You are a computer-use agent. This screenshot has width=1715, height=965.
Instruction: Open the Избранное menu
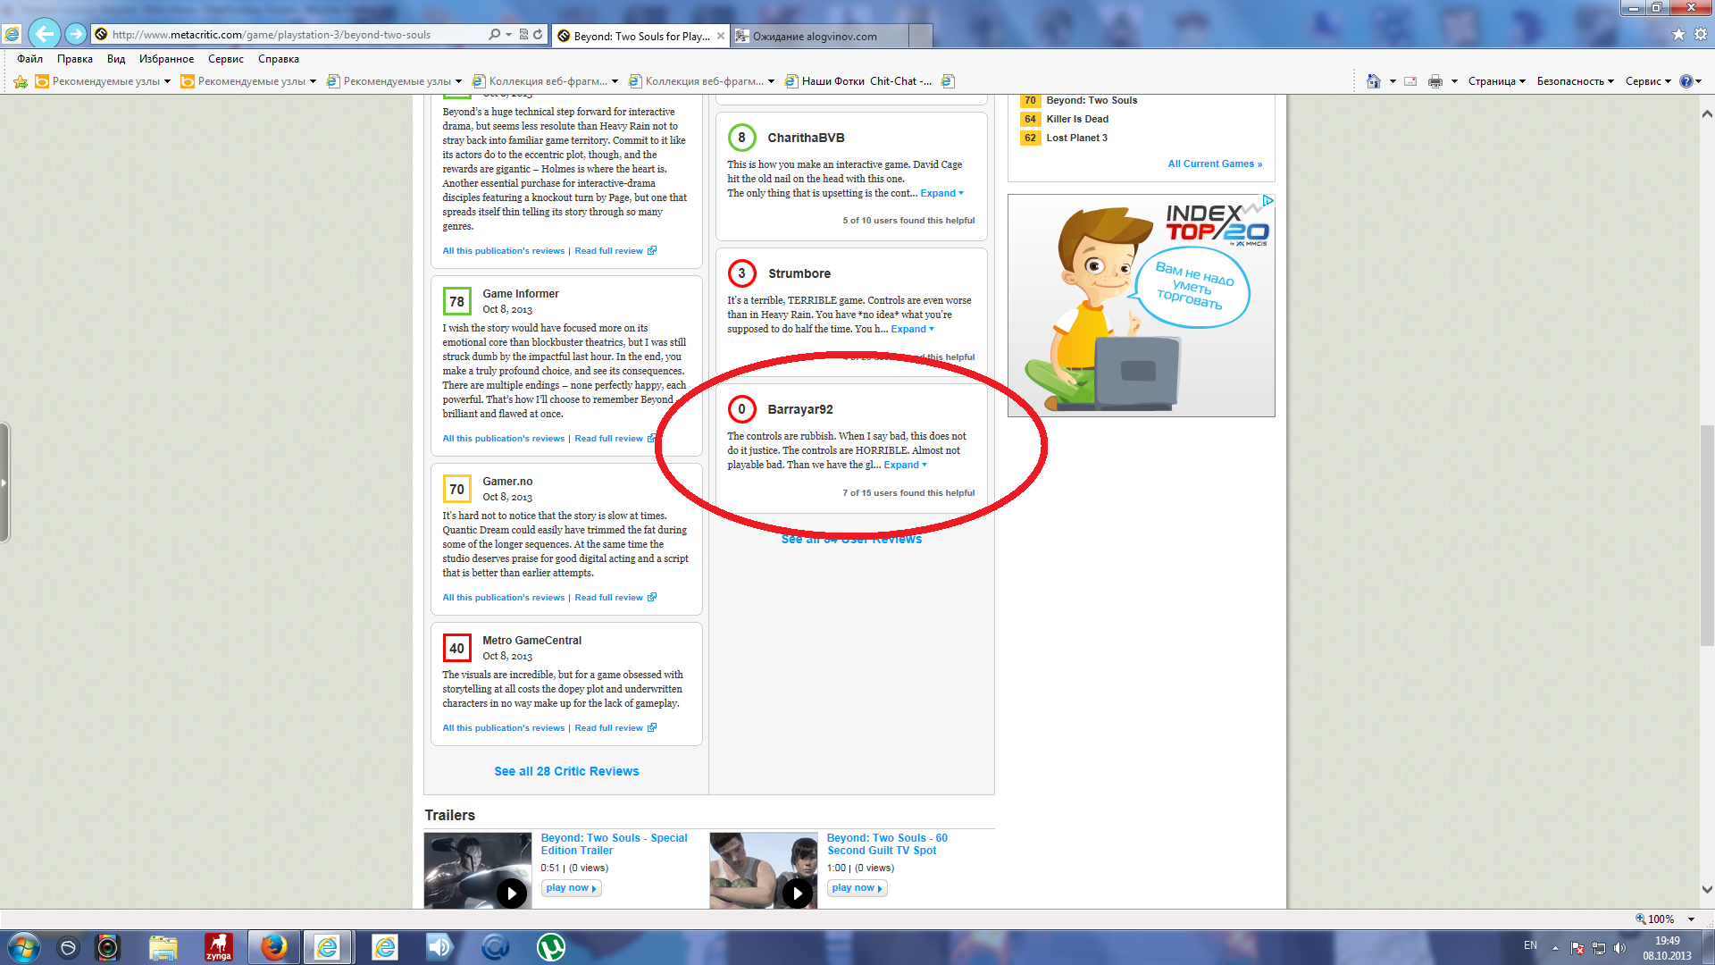(x=166, y=59)
